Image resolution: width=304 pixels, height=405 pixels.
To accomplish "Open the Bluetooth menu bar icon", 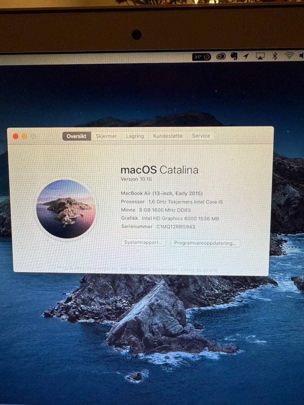I will [x=275, y=56].
